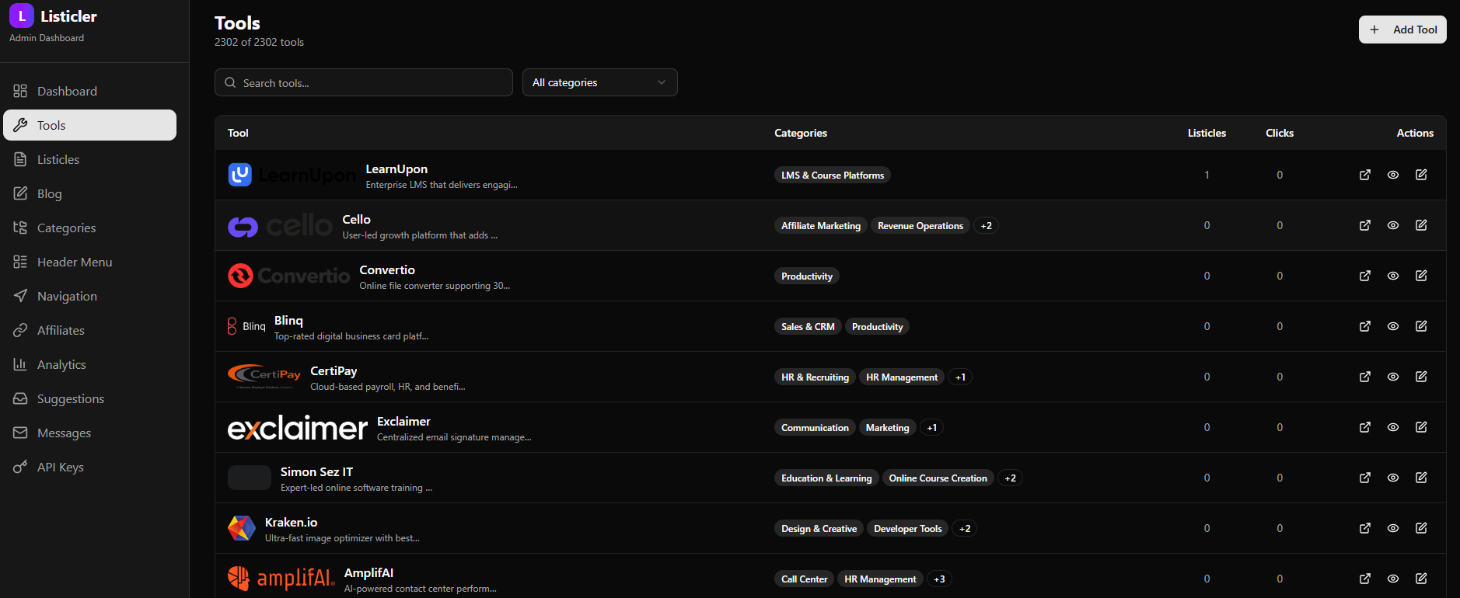Image resolution: width=1460 pixels, height=598 pixels.
Task: Open API Keys sidebar item
Action: point(60,467)
